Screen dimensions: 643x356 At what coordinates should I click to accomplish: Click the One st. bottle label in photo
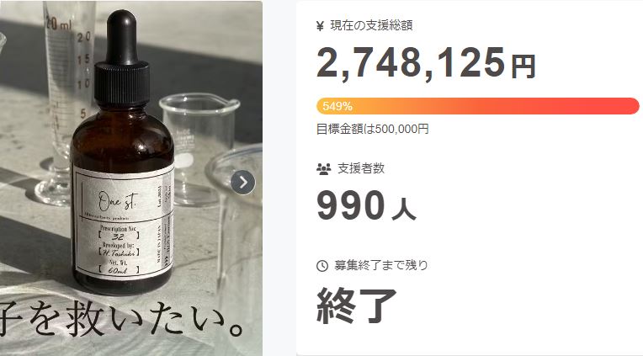tap(124, 221)
